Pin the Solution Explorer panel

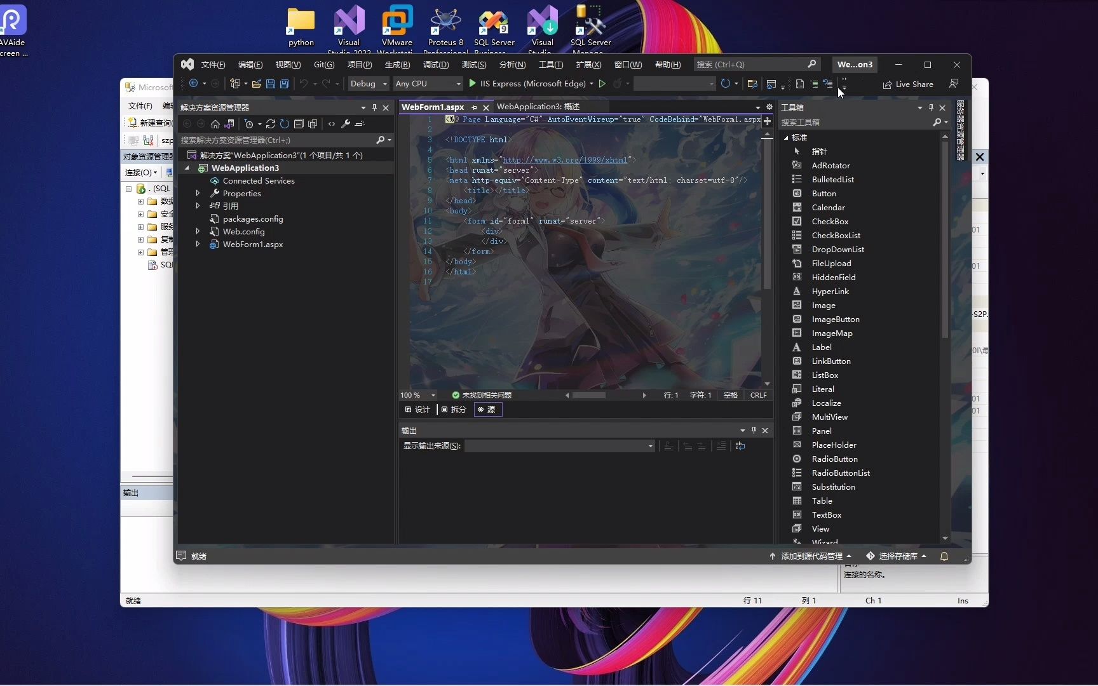(374, 107)
